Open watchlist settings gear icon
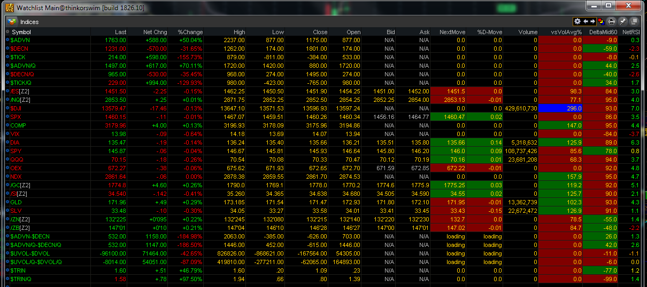The width and height of the screenshot is (647, 287). click(577, 22)
